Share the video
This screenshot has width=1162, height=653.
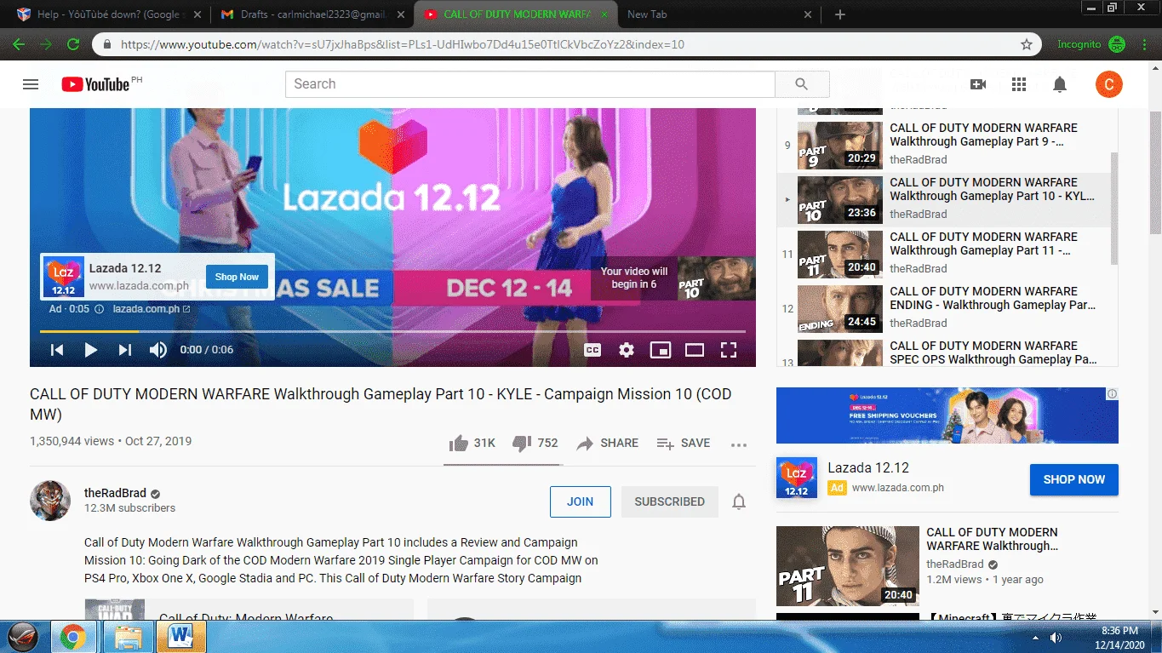click(607, 443)
